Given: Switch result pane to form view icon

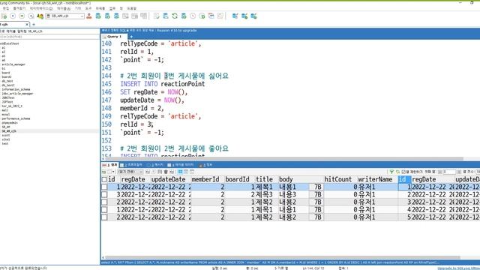Looking at the screenshot, I should pyautogui.click(x=186, y=172).
